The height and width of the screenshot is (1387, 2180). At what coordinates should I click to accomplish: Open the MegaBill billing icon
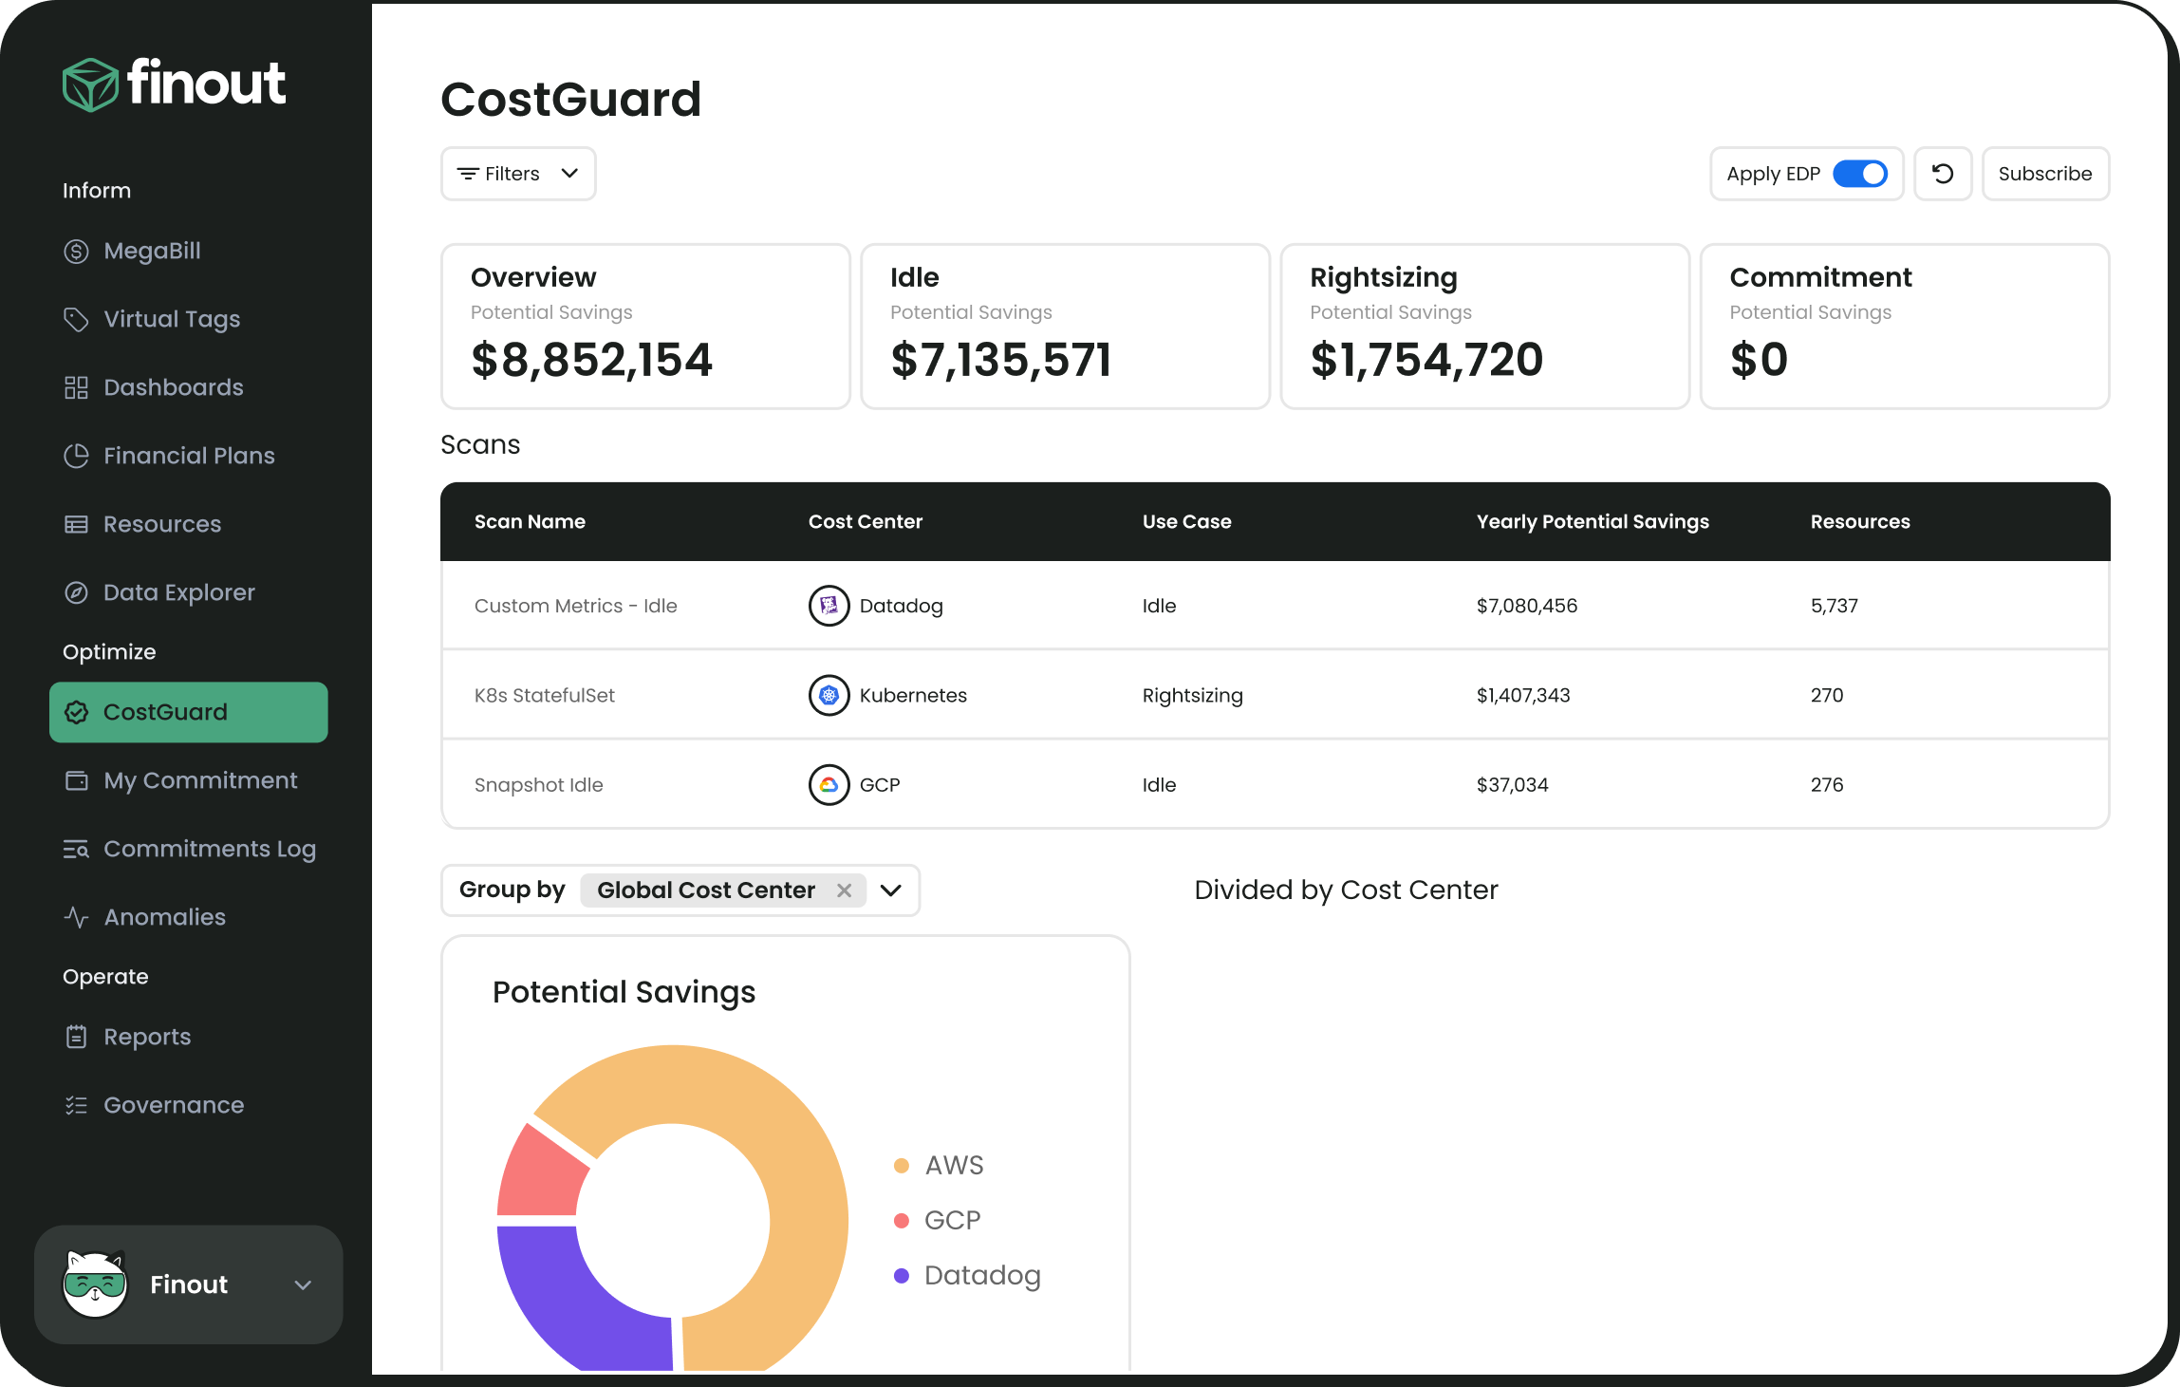pos(77,251)
